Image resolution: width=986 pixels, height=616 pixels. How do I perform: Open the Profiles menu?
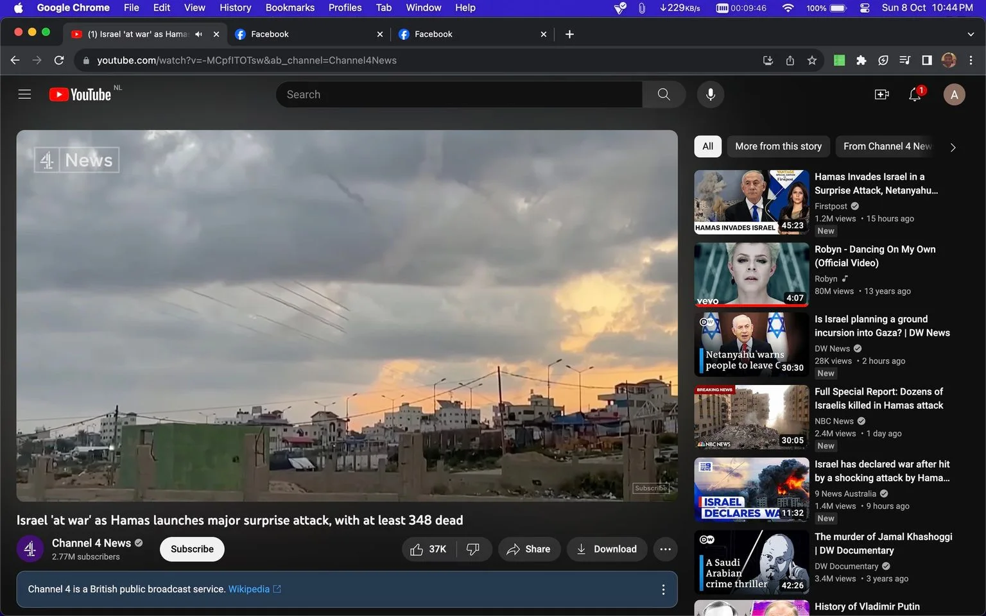(x=345, y=8)
